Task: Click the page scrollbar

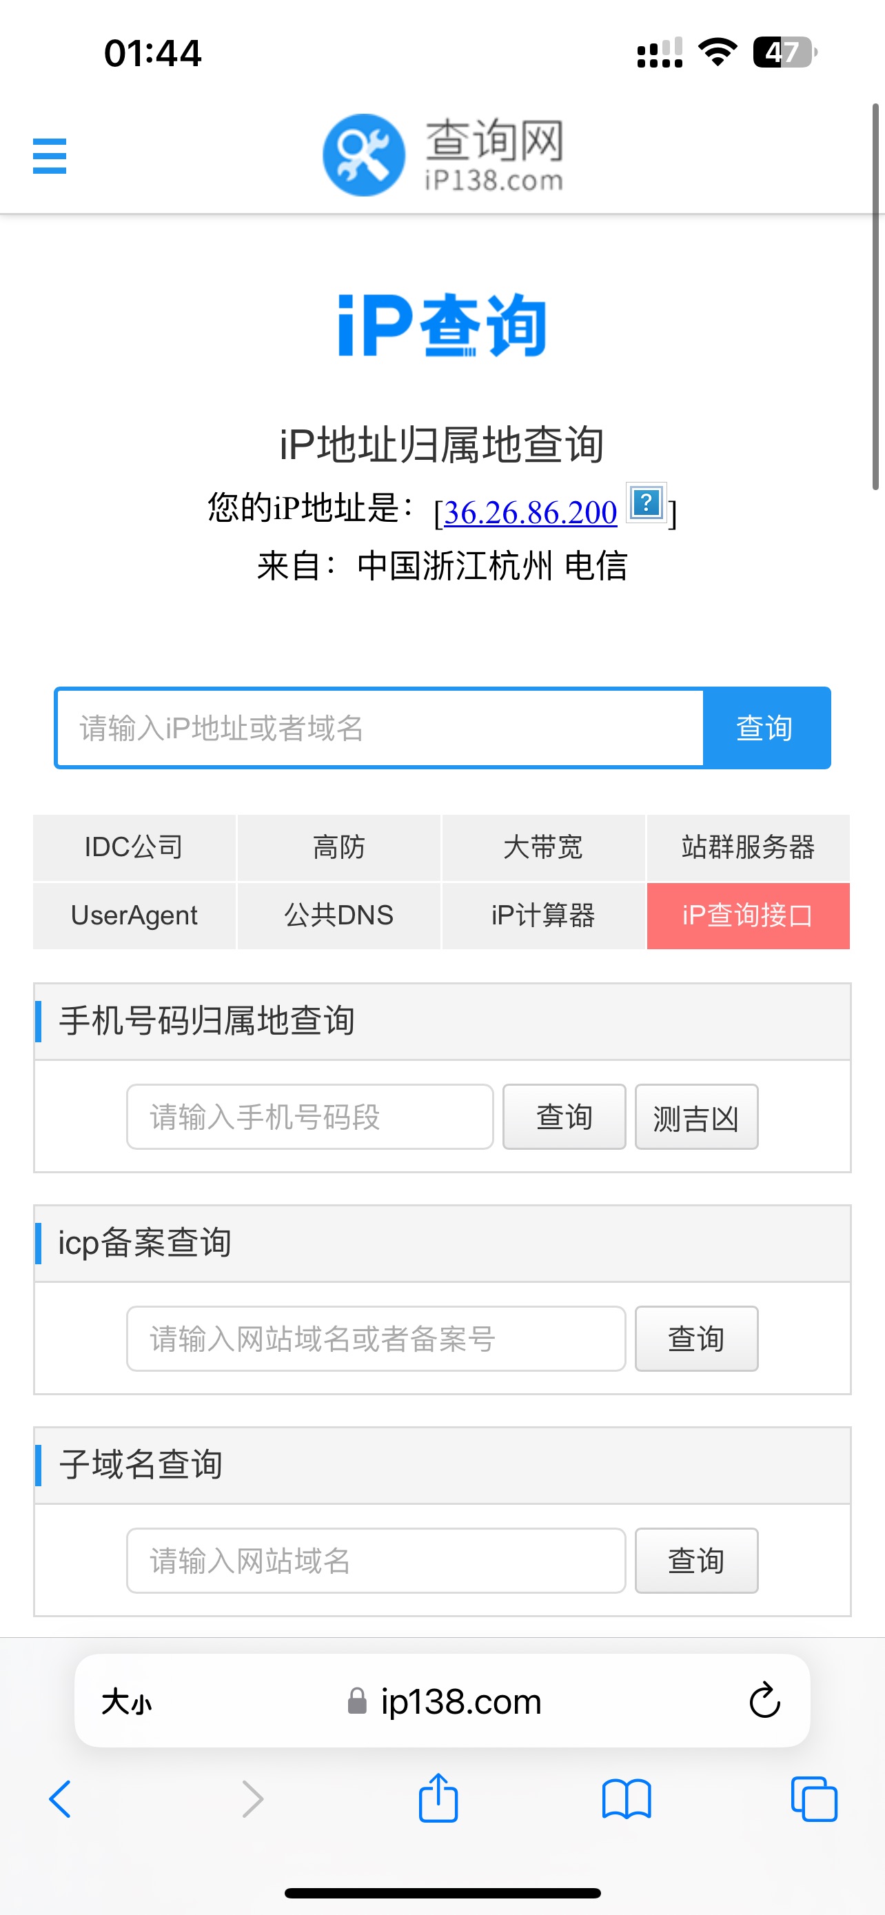Action: point(875,297)
